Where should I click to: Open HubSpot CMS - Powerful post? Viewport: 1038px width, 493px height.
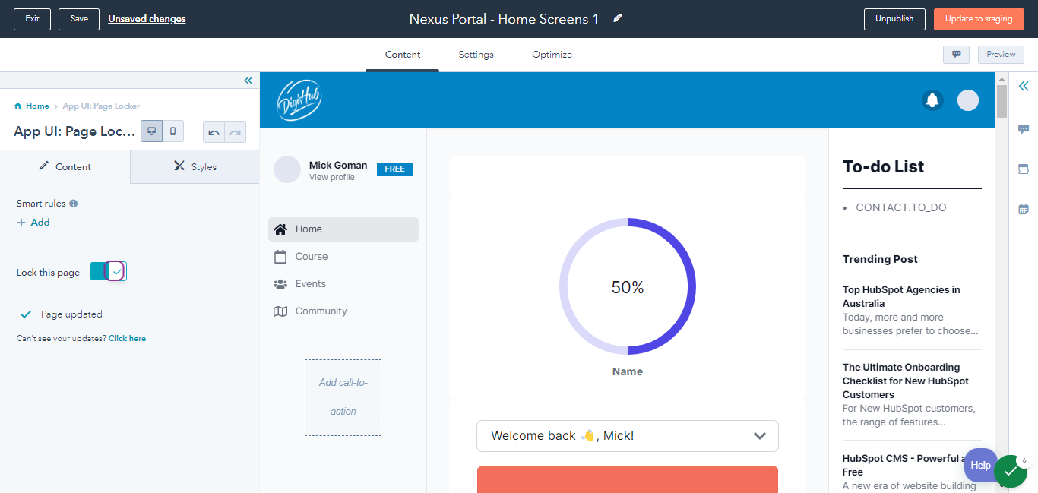tap(905, 465)
